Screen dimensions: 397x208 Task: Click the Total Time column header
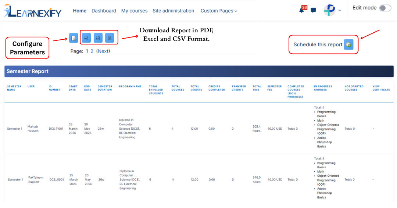pyautogui.click(x=257, y=88)
